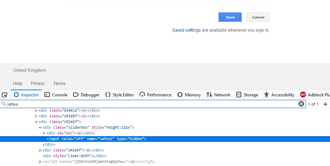Open the Debugger tab
Image resolution: width=330 pixels, height=166 pixels.
click(x=86, y=95)
